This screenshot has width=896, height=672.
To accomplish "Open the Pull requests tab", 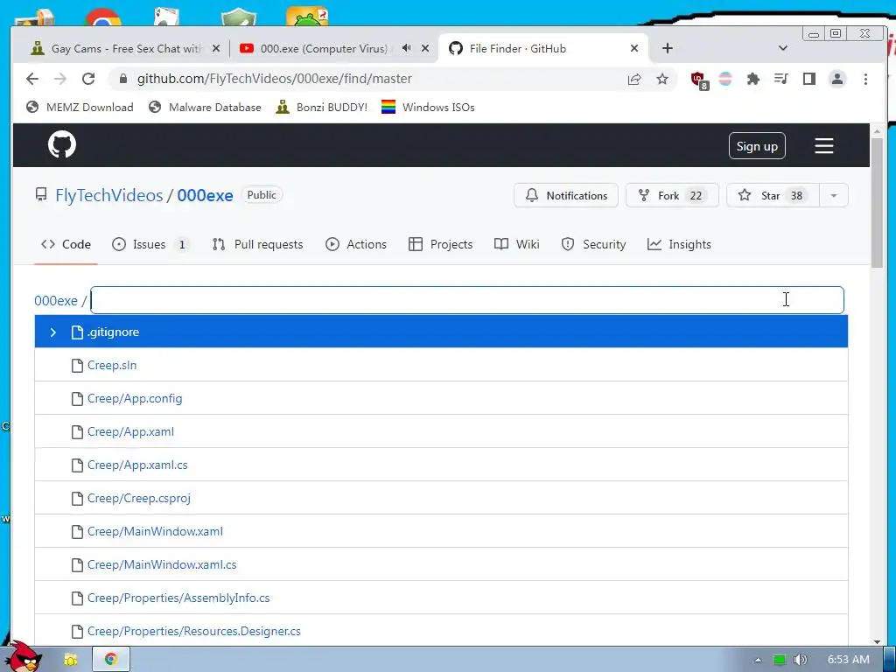I will click(258, 245).
